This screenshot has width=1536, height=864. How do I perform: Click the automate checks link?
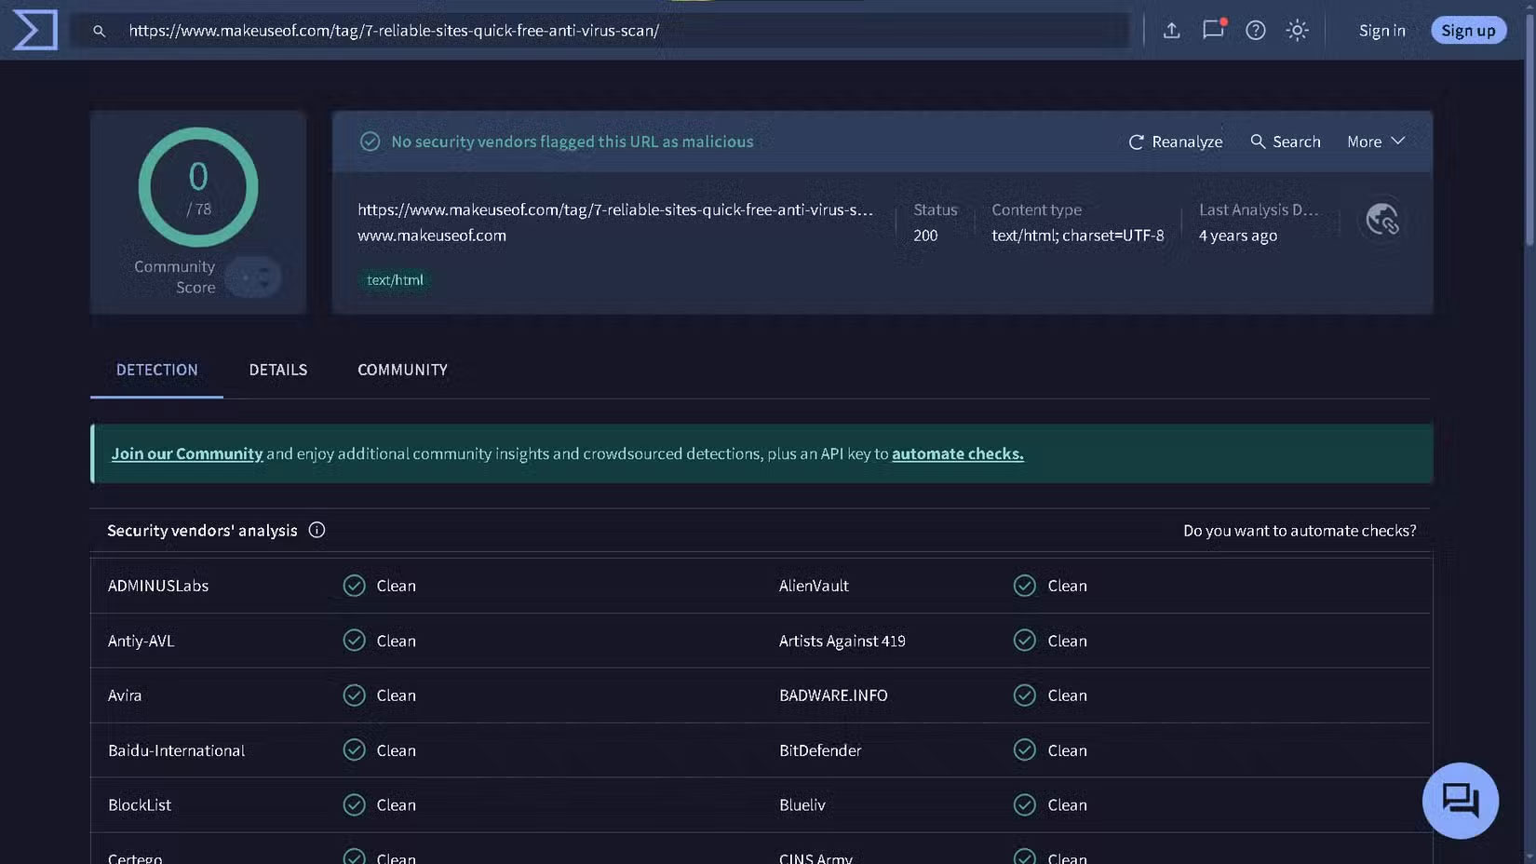(957, 453)
